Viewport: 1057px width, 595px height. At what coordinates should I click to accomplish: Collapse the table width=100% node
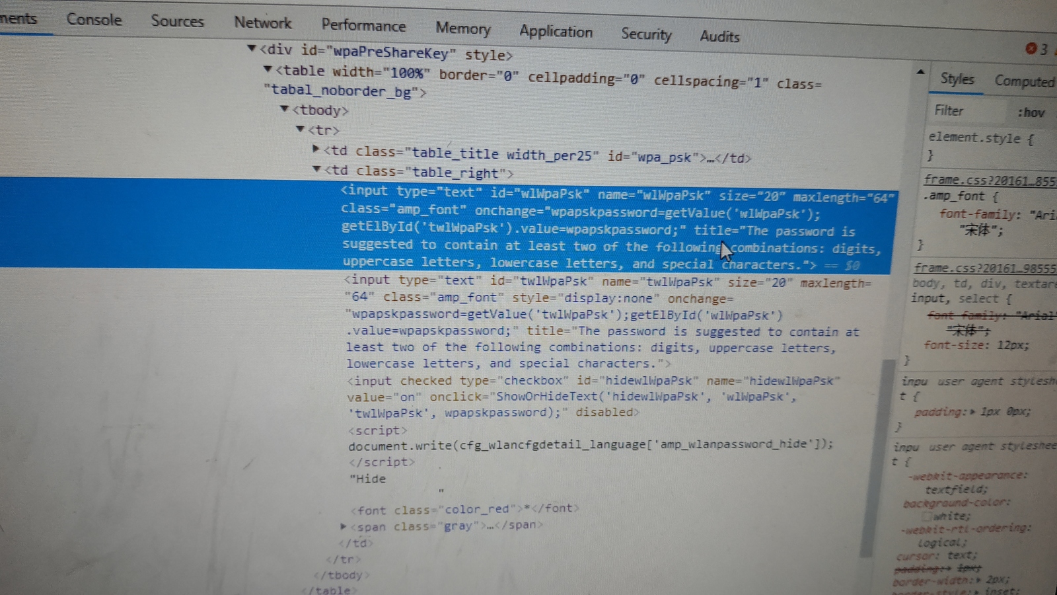click(x=268, y=69)
